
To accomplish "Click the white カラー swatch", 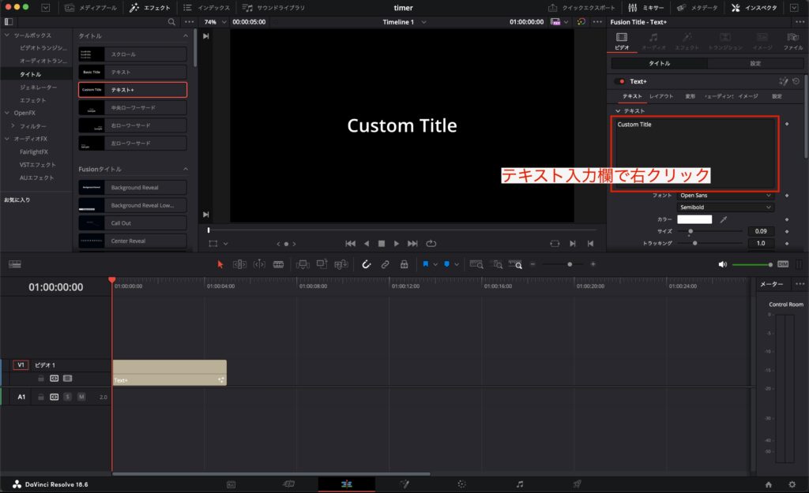I will 694,219.
